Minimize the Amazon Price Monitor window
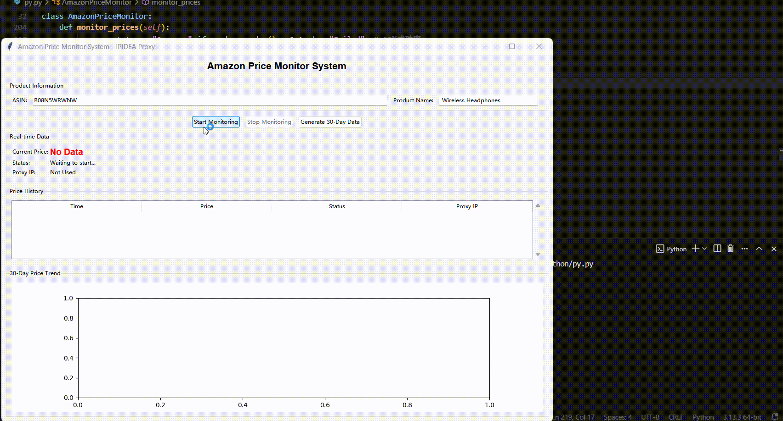 [x=485, y=46]
